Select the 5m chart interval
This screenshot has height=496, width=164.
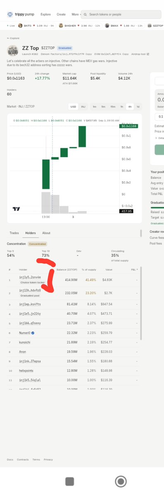(x=103, y=107)
